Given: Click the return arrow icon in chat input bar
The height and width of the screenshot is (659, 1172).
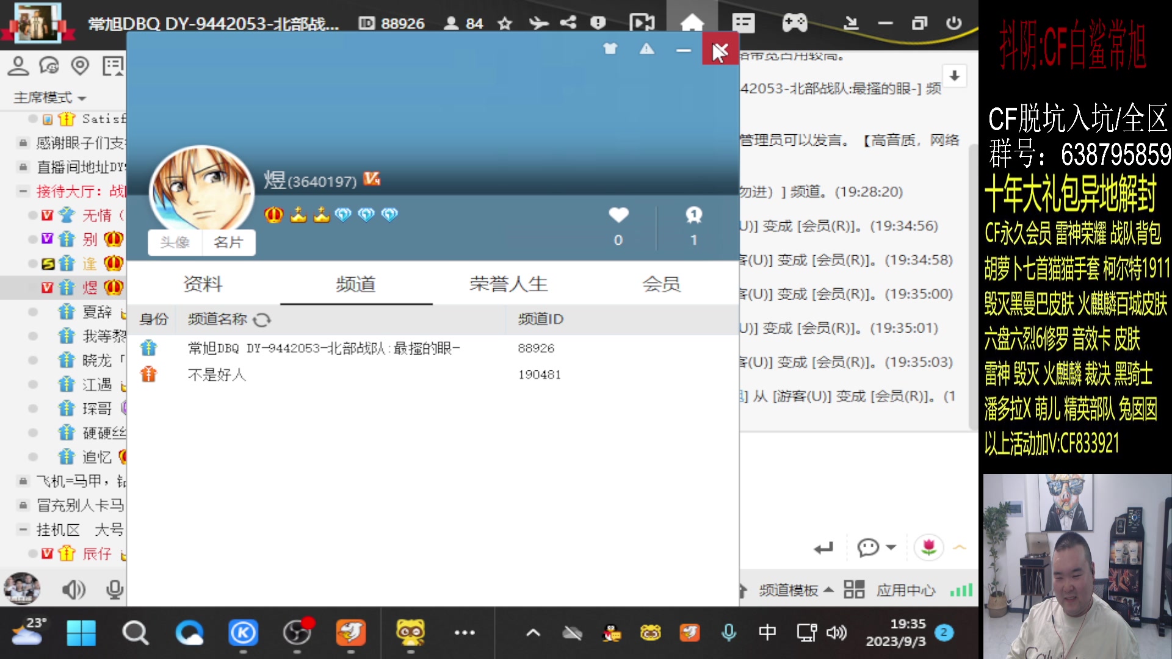Looking at the screenshot, I should (823, 548).
